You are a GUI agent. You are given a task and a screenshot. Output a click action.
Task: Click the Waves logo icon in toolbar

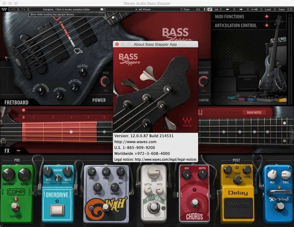click(x=4, y=9)
